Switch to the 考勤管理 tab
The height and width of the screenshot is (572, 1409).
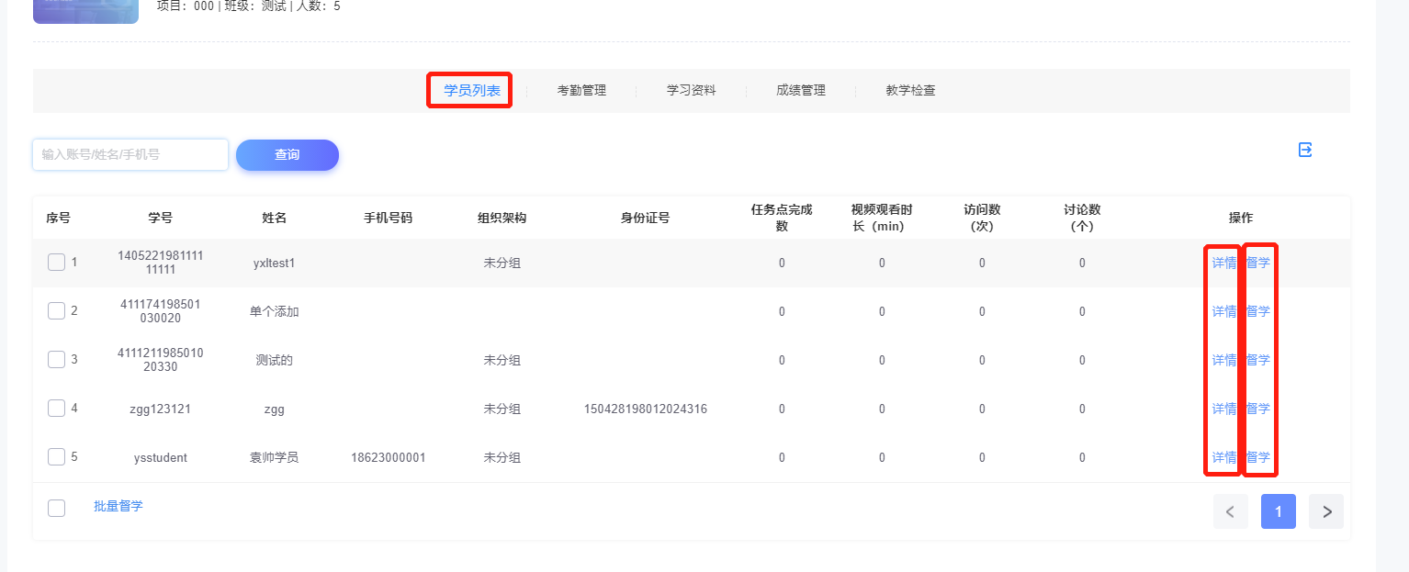(581, 91)
